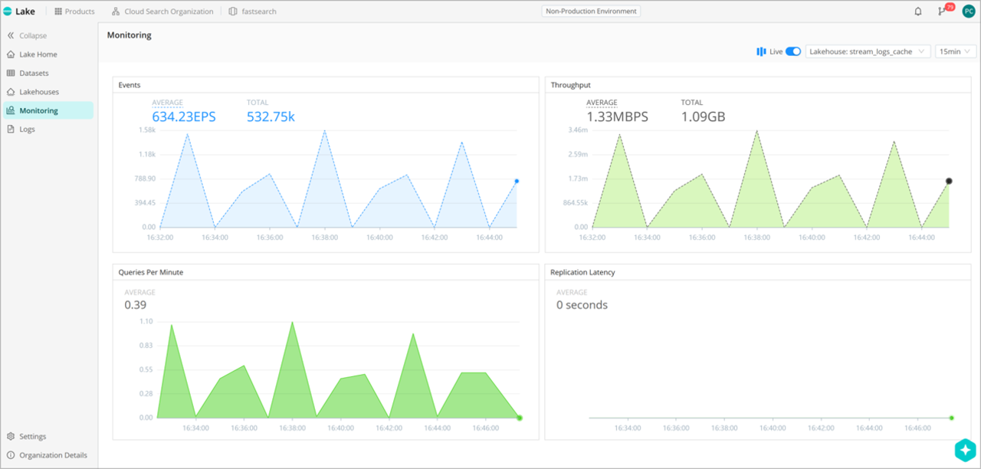This screenshot has height=469, width=981.
Task: Open the PC user avatar menu
Action: point(969,11)
